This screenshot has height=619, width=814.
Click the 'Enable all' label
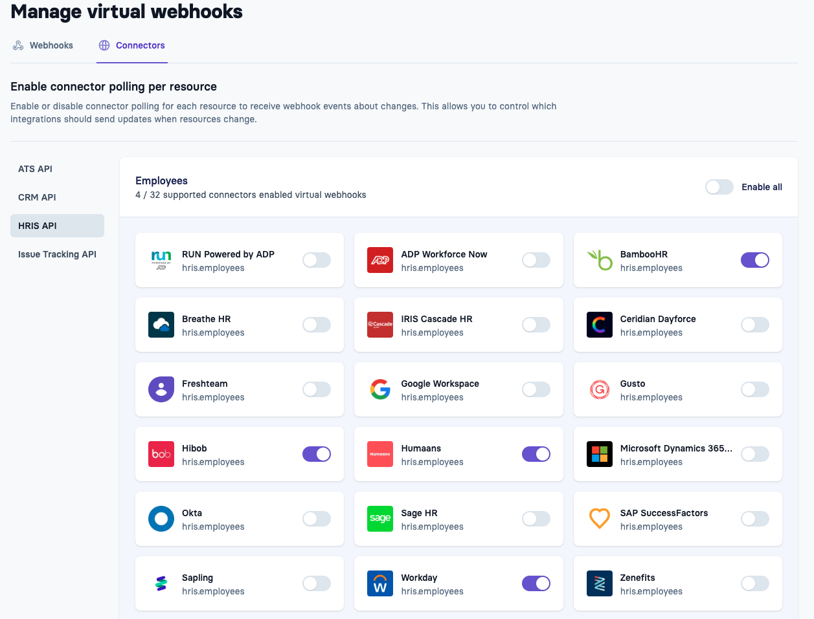tap(762, 187)
